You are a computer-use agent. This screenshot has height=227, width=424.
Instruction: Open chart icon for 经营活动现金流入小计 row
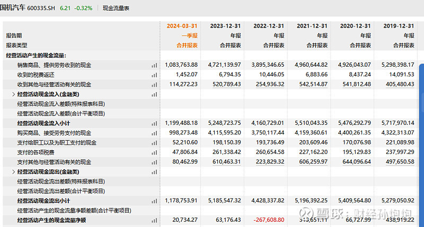(154, 124)
